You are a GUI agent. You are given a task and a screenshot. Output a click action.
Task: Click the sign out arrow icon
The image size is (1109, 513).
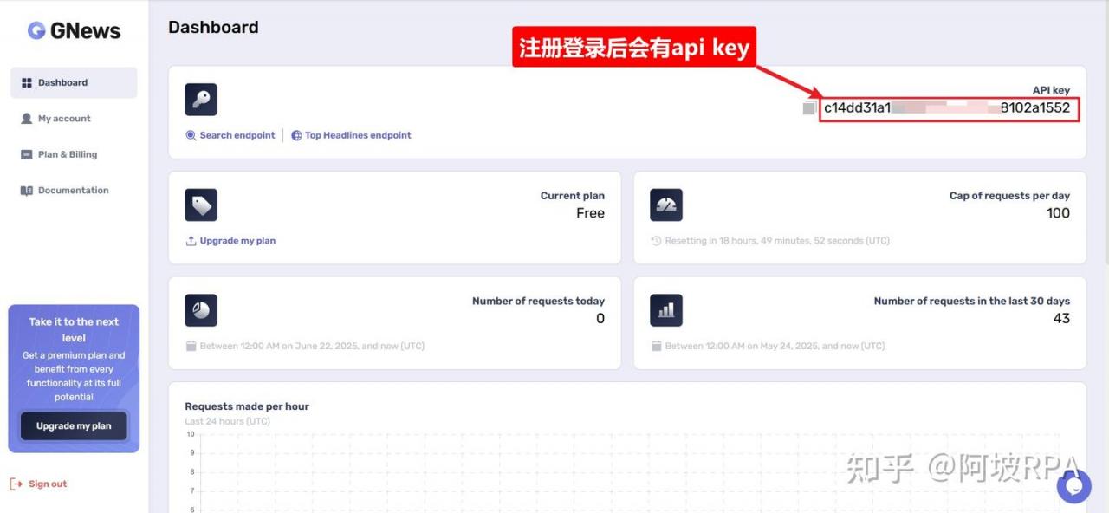16,484
